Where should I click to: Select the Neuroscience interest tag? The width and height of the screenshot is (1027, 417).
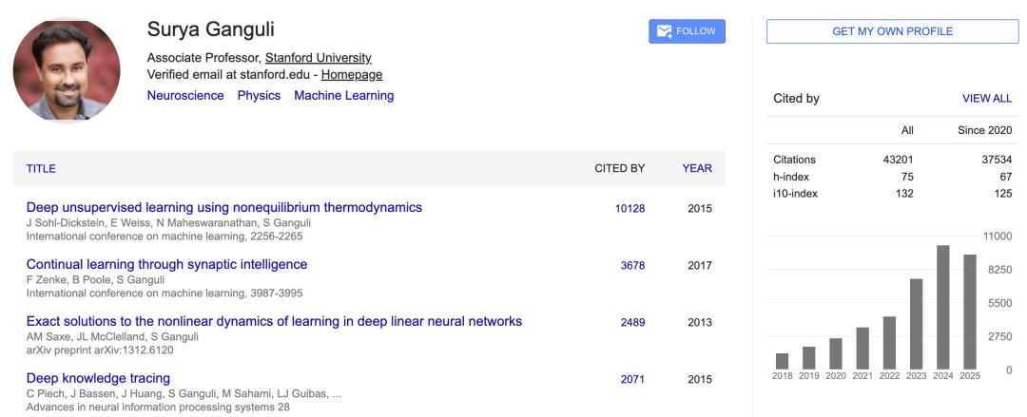(x=185, y=95)
